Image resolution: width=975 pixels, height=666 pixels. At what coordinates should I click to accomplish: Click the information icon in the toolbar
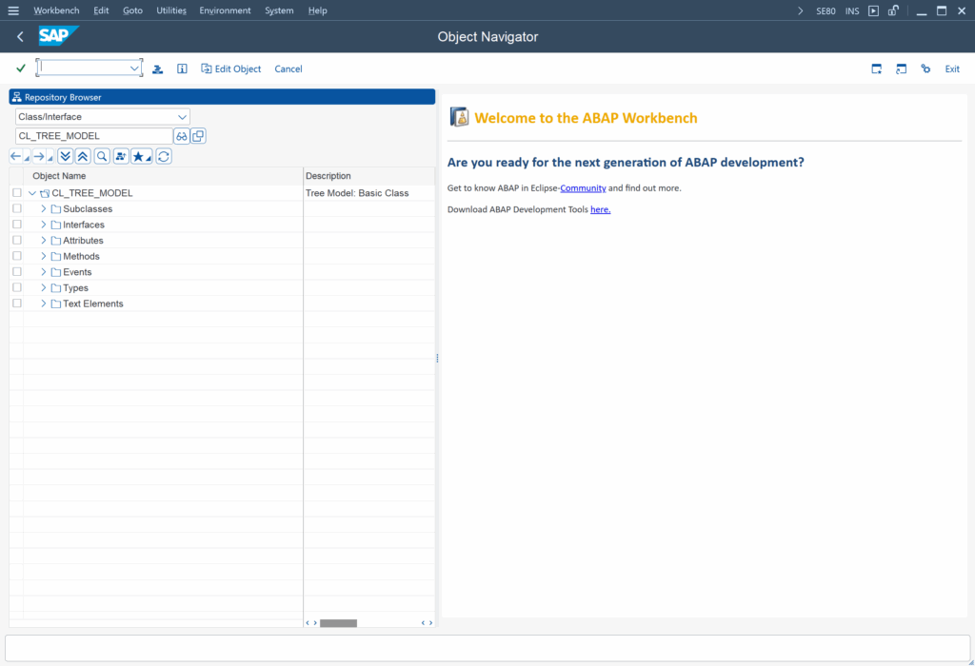point(182,69)
